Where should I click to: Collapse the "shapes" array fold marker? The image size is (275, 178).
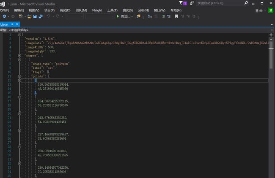click(x=19, y=55)
